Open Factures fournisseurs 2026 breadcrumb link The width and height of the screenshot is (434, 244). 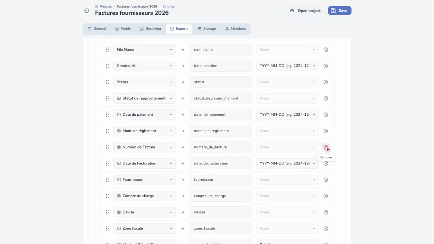137,6
